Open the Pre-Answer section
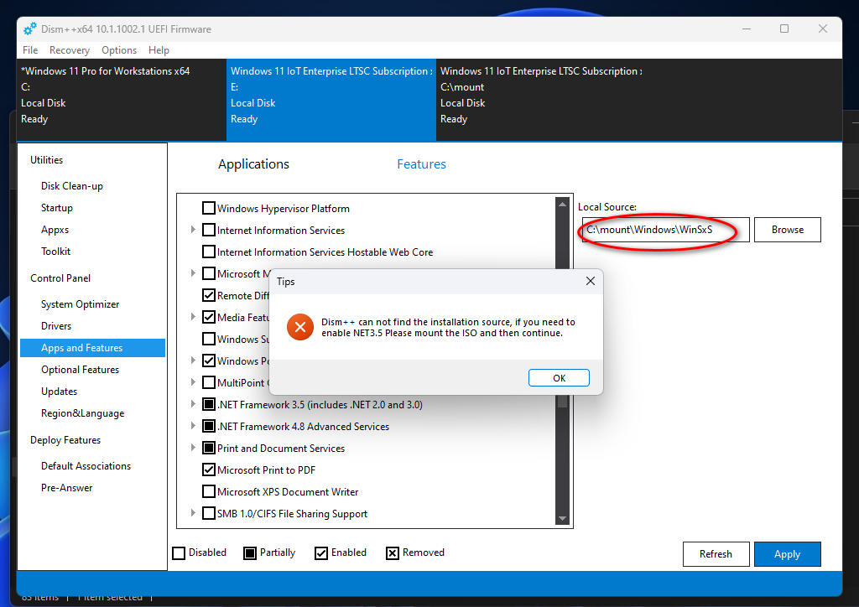This screenshot has height=607, width=859. (67, 488)
